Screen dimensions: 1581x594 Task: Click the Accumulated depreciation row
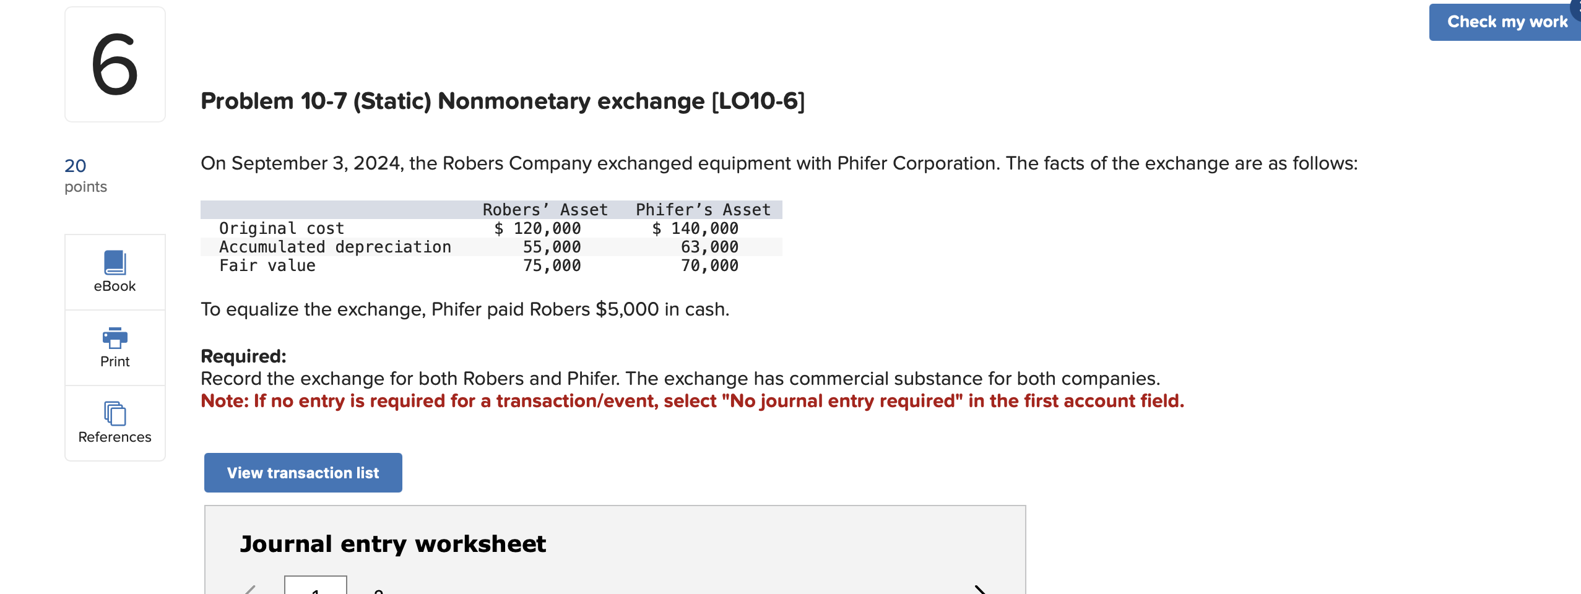tap(334, 246)
